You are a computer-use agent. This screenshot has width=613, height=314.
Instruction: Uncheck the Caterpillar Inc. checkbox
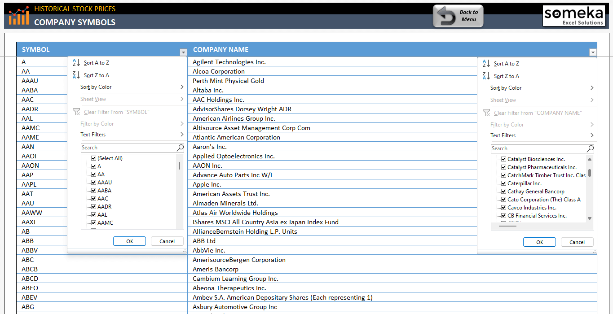(x=504, y=183)
